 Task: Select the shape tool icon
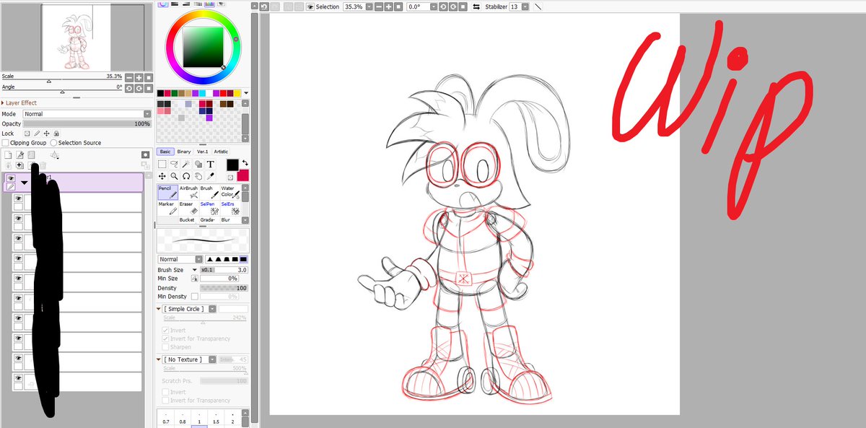point(198,164)
